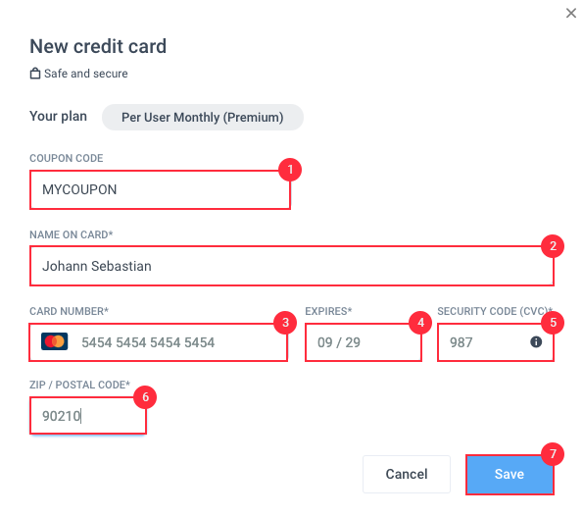Click red annotation badge number 7
This screenshot has width=583, height=516.
coord(553,454)
